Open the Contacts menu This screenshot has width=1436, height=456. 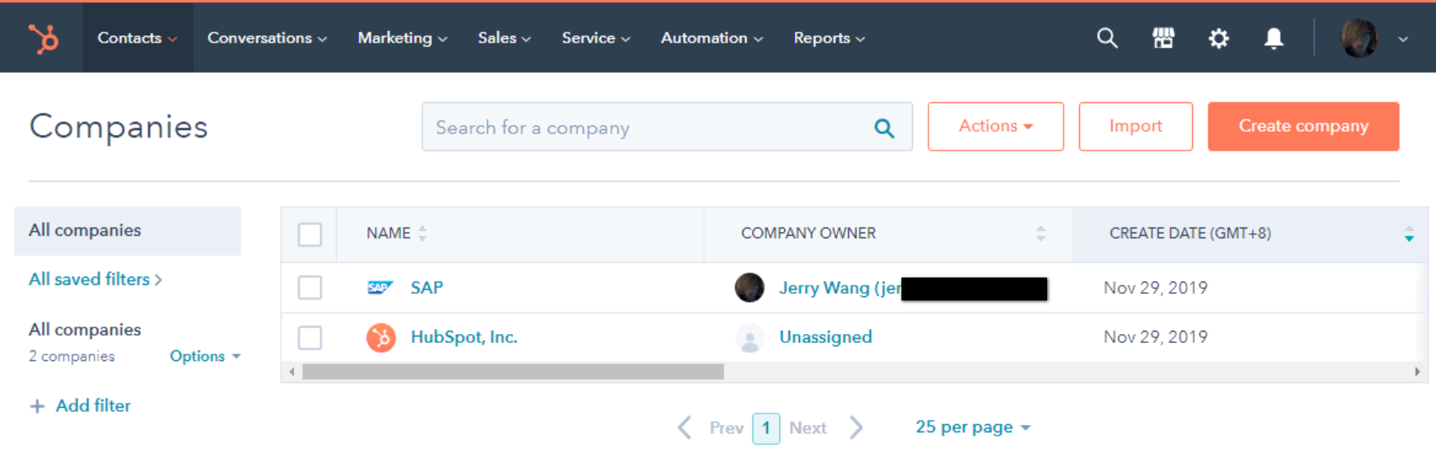click(x=137, y=38)
